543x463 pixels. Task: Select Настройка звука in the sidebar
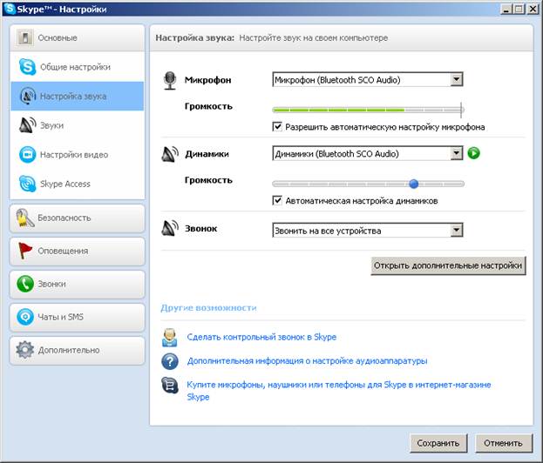(x=78, y=96)
